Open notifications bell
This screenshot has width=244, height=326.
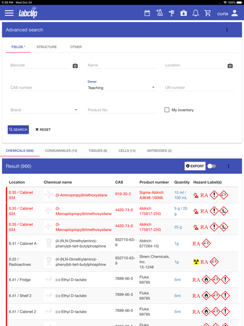tap(195, 13)
